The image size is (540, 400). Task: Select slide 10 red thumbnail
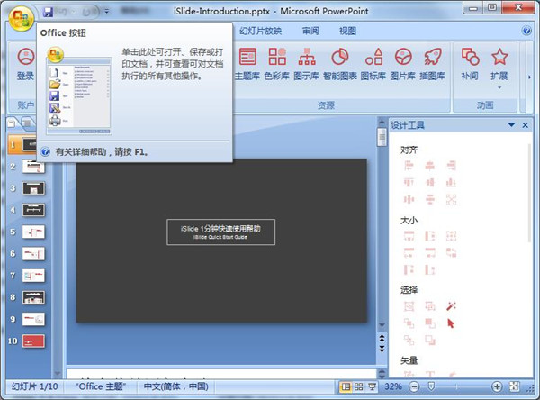[33, 341]
